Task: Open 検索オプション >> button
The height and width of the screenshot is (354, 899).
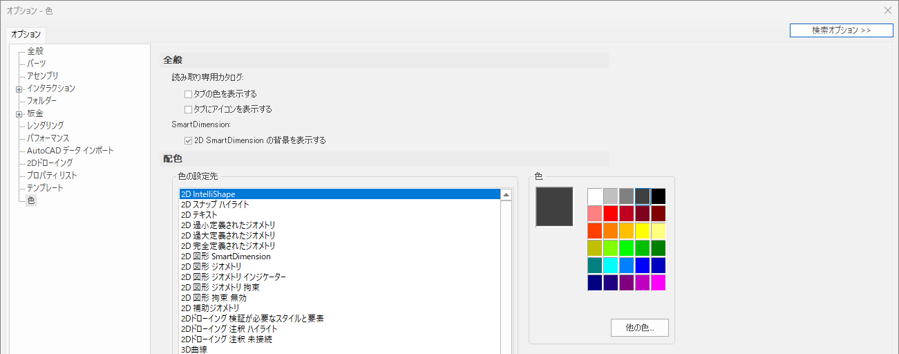Action: pyautogui.click(x=841, y=30)
